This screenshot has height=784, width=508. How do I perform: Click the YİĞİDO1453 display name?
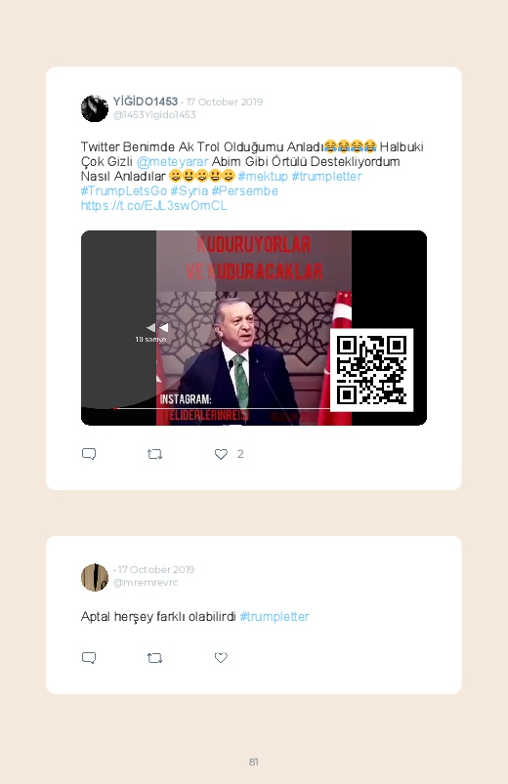(x=146, y=102)
